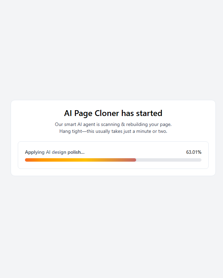
Task: Click 'Hang tight' waiting message line
Action: point(113,131)
